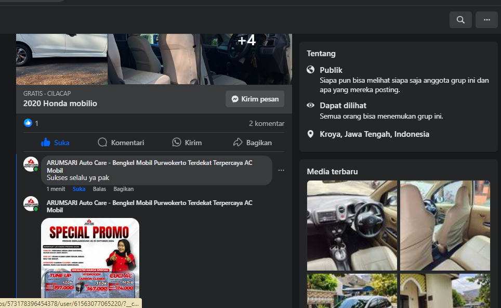Click the search magnifier icon in group header
This screenshot has height=308, width=501.
click(460, 20)
